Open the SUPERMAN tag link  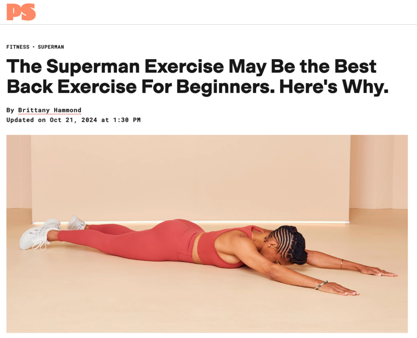(51, 47)
